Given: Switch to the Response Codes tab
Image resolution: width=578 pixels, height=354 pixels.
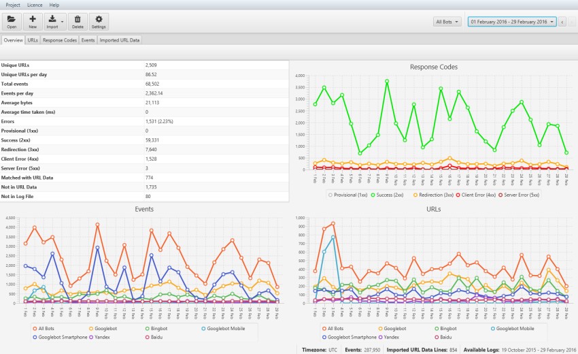Looking at the screenshot, I should pos(60,40).
